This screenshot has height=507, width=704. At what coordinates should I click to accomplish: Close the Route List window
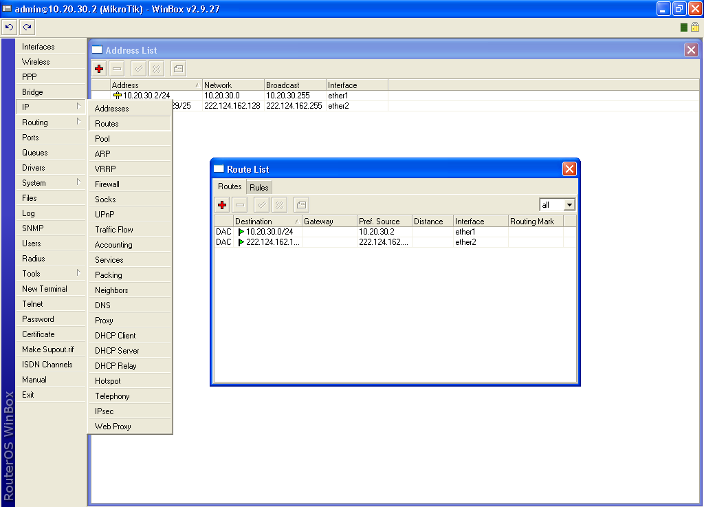pyautogui.click(x=569, y=169)
